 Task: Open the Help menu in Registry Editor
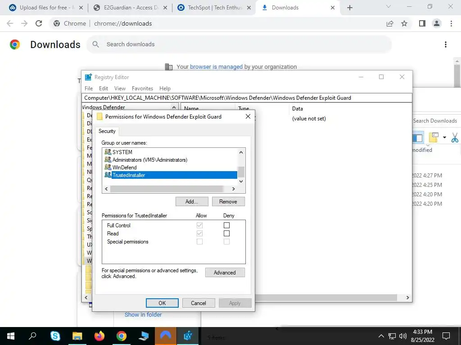click(165, 88)
